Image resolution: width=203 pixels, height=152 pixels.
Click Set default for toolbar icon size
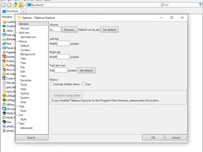86,70
